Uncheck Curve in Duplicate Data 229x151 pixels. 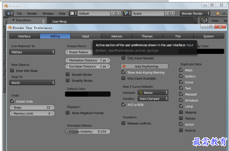(x=181, y=82)
